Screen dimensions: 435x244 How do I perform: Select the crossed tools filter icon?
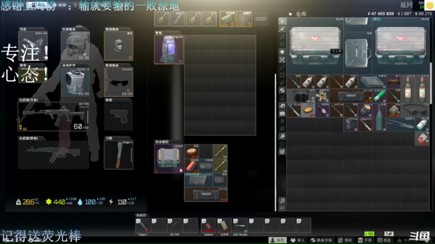coord(282,60)
